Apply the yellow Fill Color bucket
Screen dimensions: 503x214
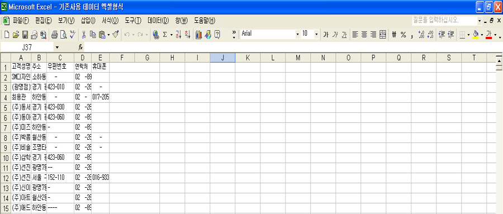[x=476, y=34]
